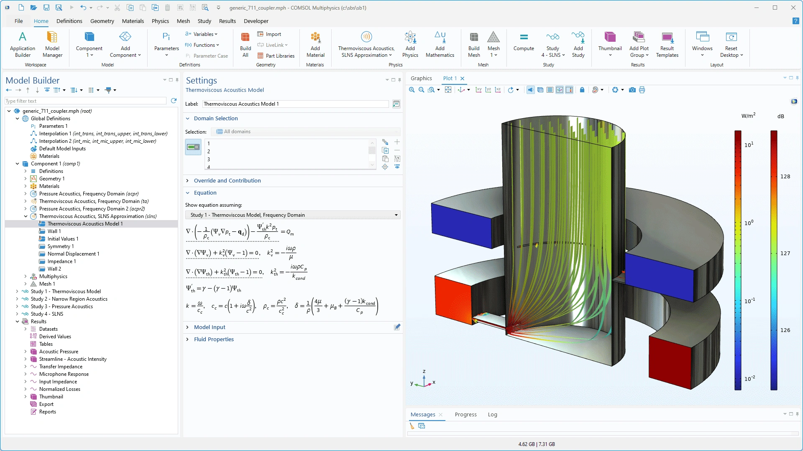Image resolution: width=803 pixels, height=451 pixels.
Task: Toggle the color legend display button
Action: point(569,90)
